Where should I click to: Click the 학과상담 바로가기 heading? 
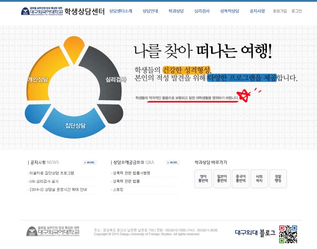pos(211,162)
